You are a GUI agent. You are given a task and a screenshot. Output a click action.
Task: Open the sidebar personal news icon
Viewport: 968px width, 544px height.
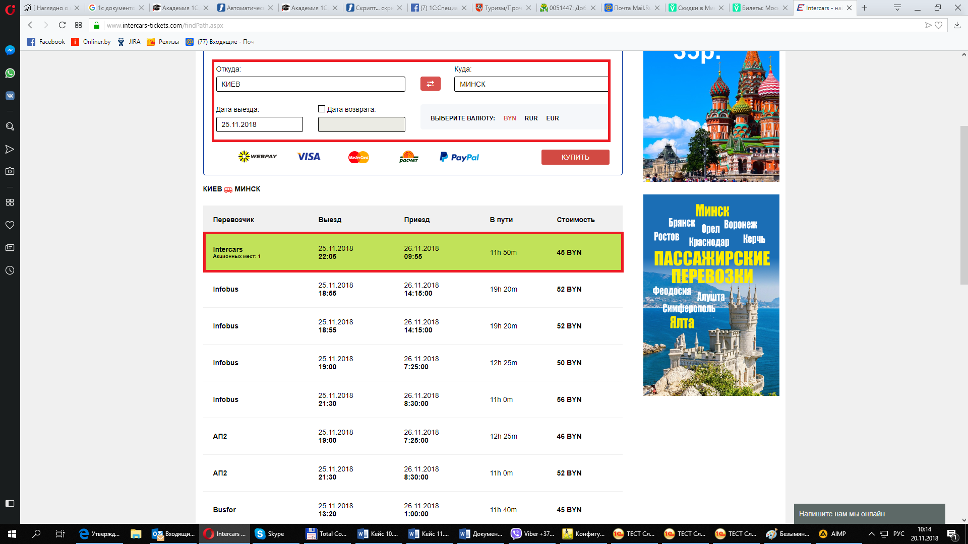pyautogui.click(x=10, y=248)
